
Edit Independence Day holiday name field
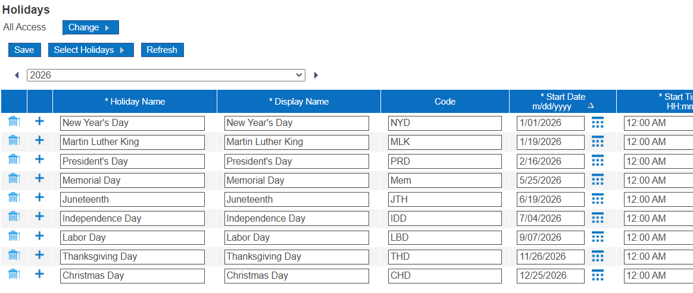(x=132, y=219)
